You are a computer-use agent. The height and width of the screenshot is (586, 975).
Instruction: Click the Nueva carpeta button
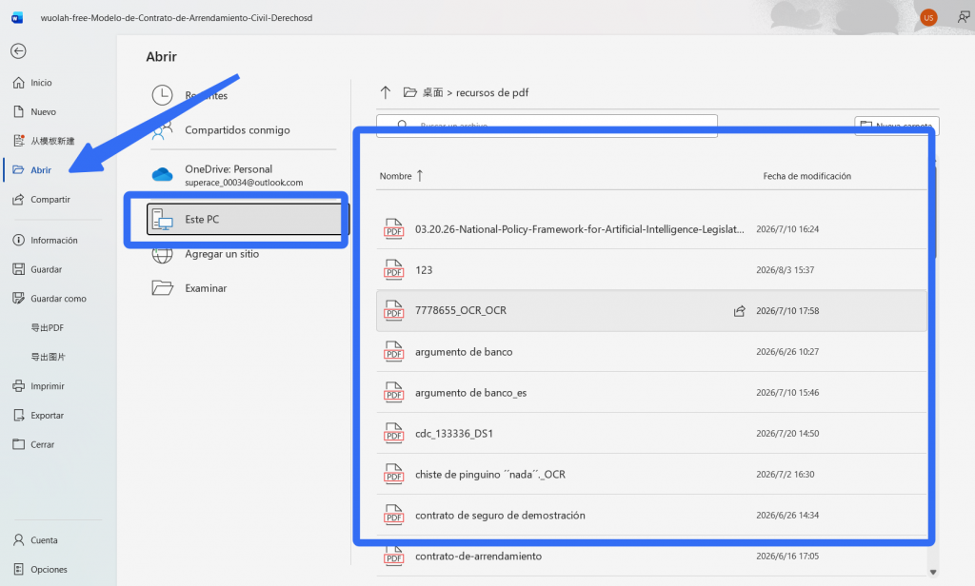(x=897, y=126)
